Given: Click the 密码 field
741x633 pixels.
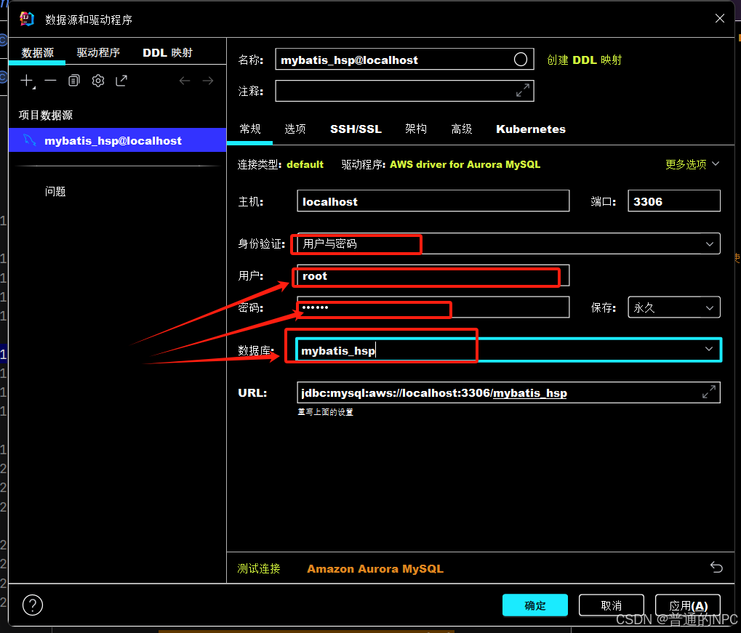Looking at the screenshot, I should (x=433, y=307).
